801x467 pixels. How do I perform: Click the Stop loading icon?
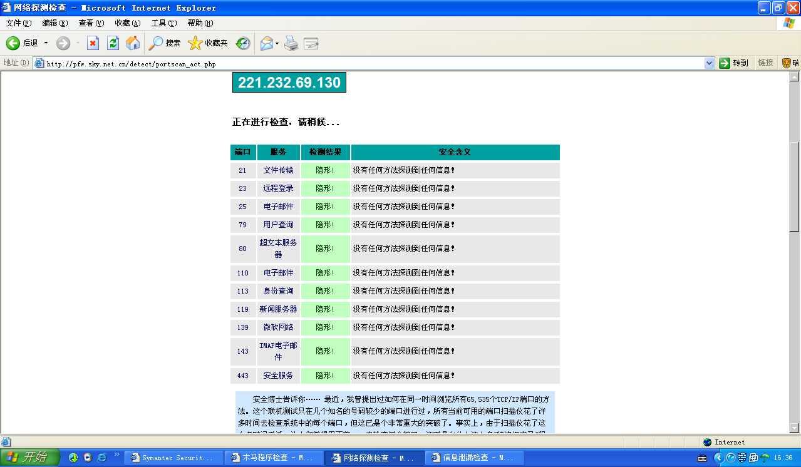point(93,43)
